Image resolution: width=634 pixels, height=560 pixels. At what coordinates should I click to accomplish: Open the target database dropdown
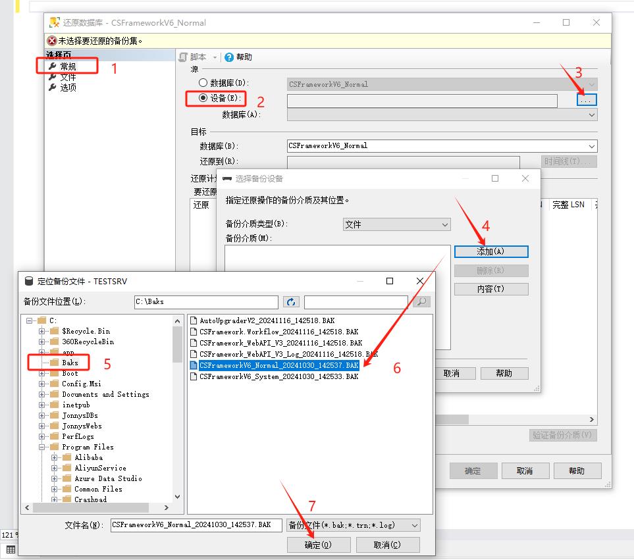pyautogui.click(x=591, y=146)
